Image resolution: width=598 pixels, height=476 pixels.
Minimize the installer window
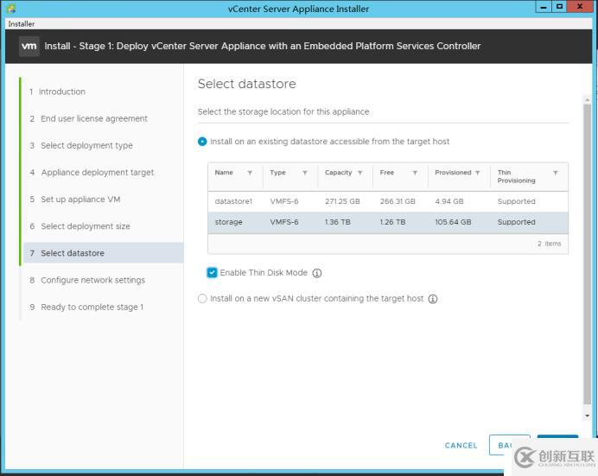(544, 7)
